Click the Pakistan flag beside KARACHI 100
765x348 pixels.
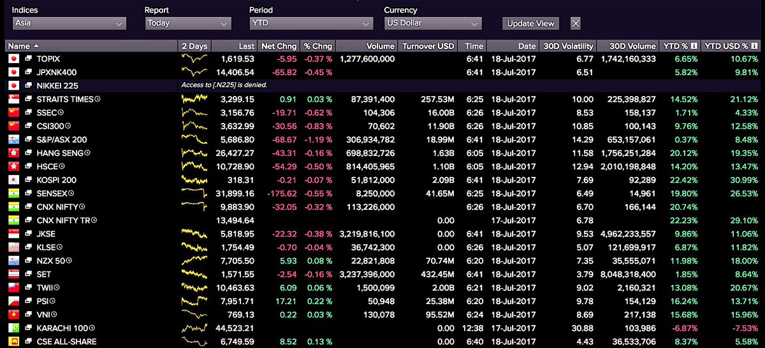coord(13,328)
